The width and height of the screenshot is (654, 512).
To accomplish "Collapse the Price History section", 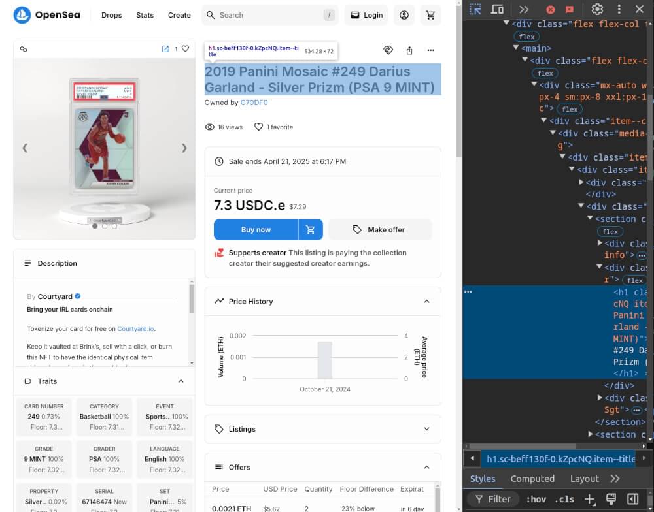I will click(x=427, y=301).
